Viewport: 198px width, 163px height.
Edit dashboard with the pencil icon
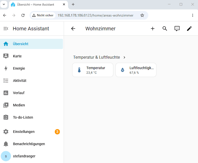[x=189, y=29]
